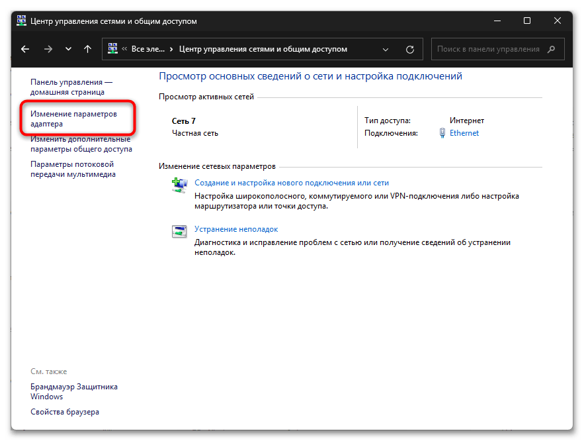The image size is (584, 441).
Task: Click the new connection setup icon
Action: (x=179, y=185)
